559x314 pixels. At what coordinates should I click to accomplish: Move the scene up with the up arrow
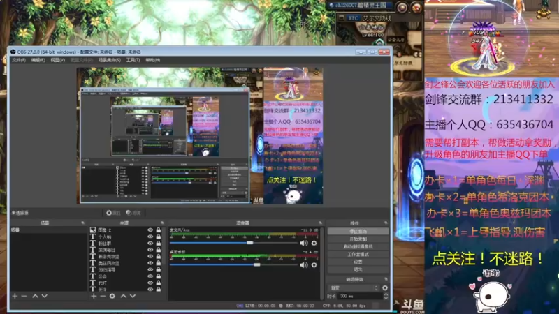(35, 296)
